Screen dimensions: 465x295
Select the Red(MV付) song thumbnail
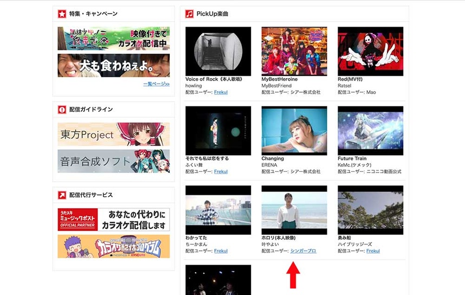tap(370, 51)
